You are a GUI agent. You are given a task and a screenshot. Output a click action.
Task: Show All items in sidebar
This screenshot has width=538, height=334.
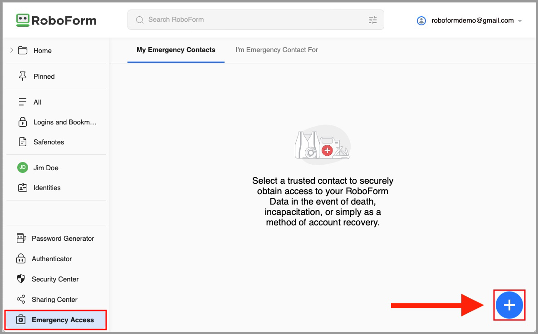pyautogui.click(x=37, y=102)
